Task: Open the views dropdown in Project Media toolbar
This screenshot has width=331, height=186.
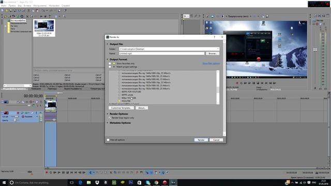Action: (59, 16)
